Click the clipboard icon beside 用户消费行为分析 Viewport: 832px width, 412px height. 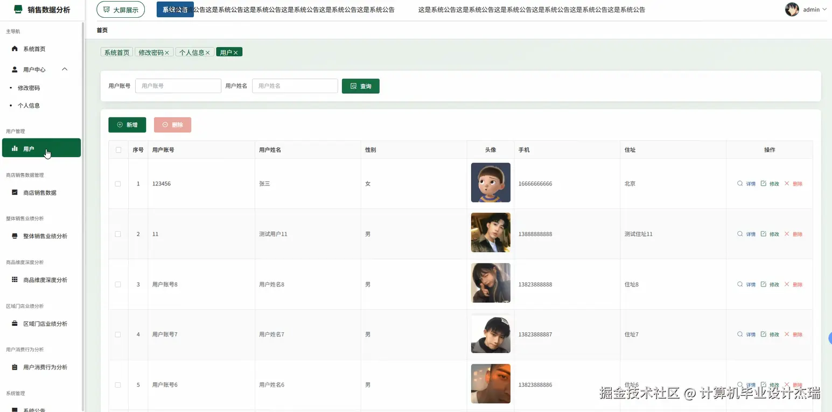click(x=15, y=367)
